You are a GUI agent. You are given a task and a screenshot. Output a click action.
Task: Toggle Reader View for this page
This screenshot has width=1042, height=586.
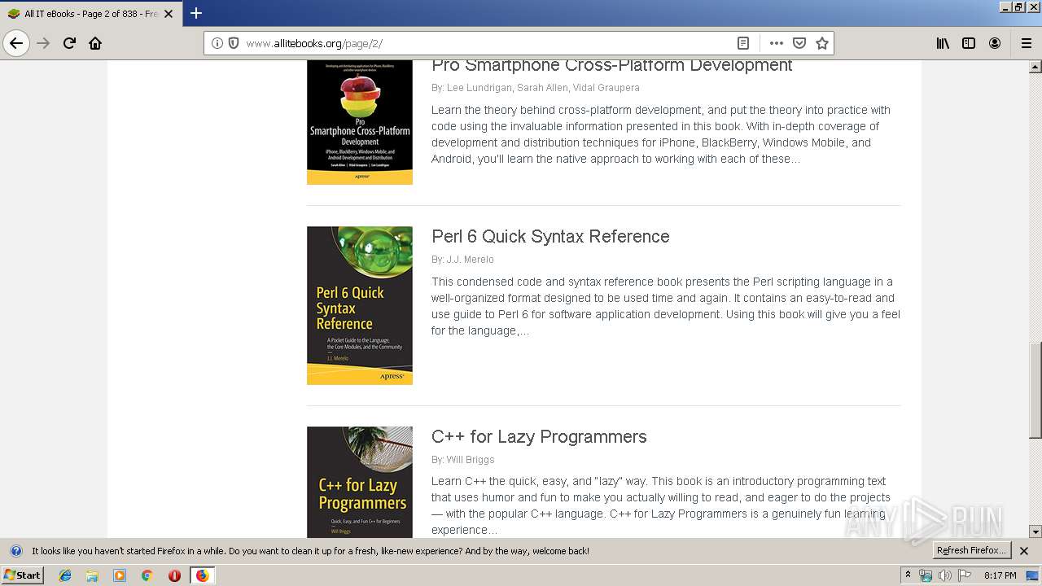click(x=743, y=43)
